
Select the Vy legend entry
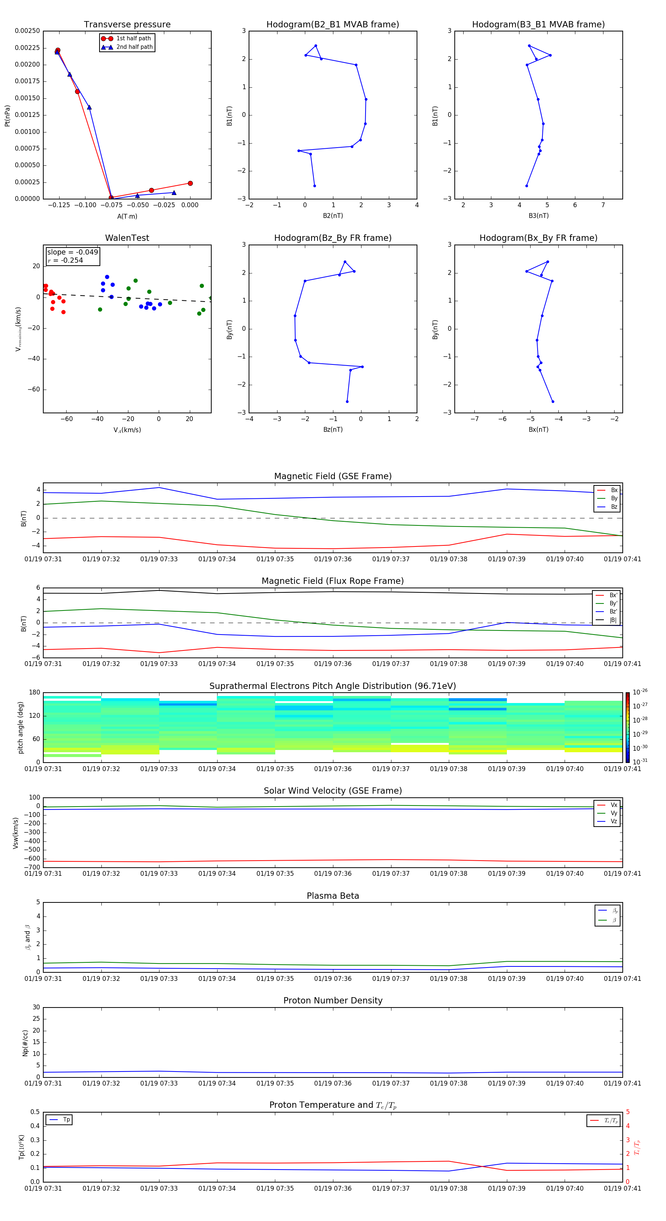tap(607, 813)
